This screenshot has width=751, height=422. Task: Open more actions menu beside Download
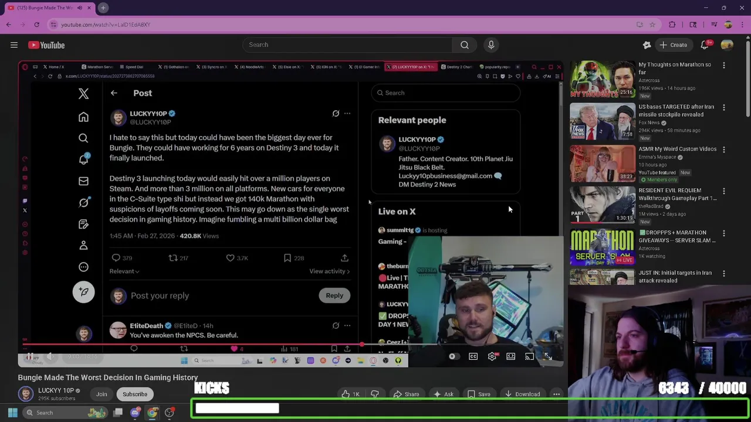click(556, 394)
